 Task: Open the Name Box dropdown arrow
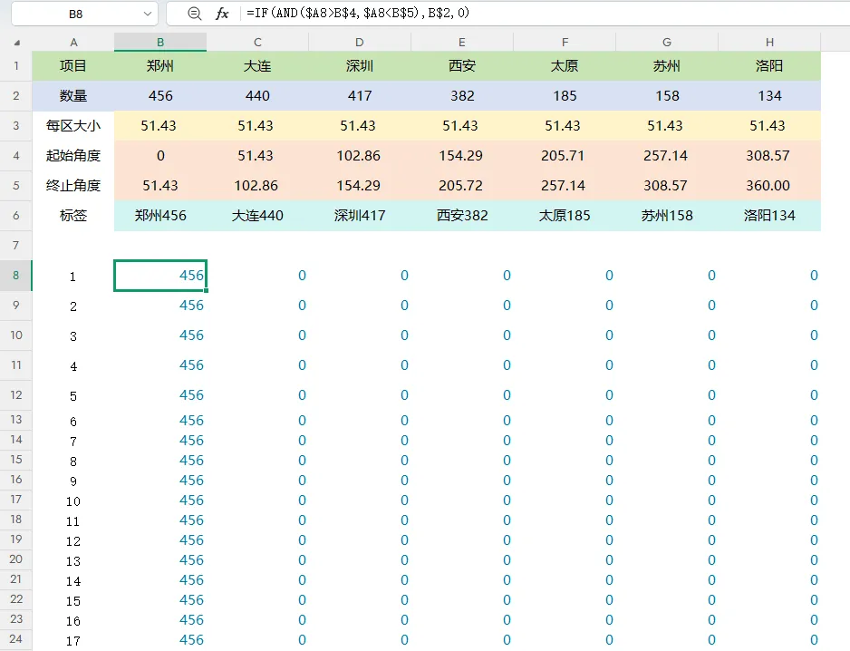[147, 15]
